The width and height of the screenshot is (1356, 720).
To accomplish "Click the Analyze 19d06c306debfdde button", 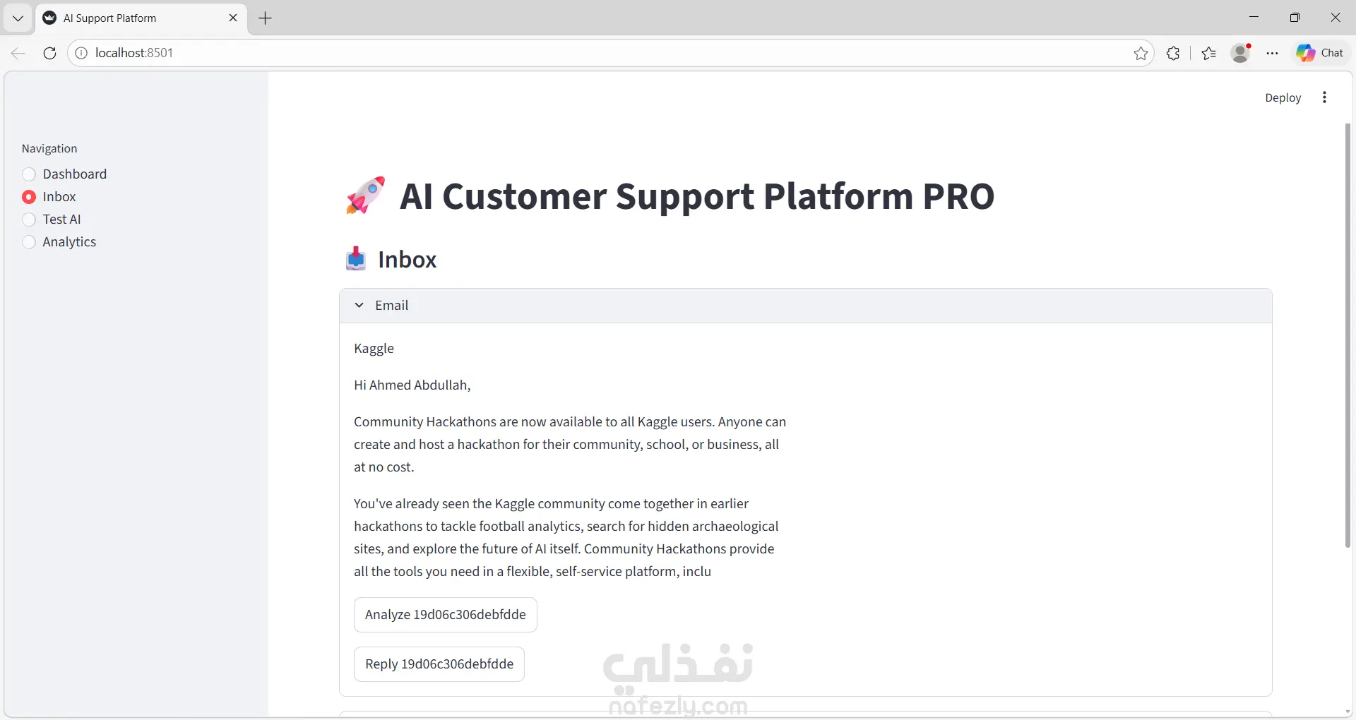I will [445, 615].
